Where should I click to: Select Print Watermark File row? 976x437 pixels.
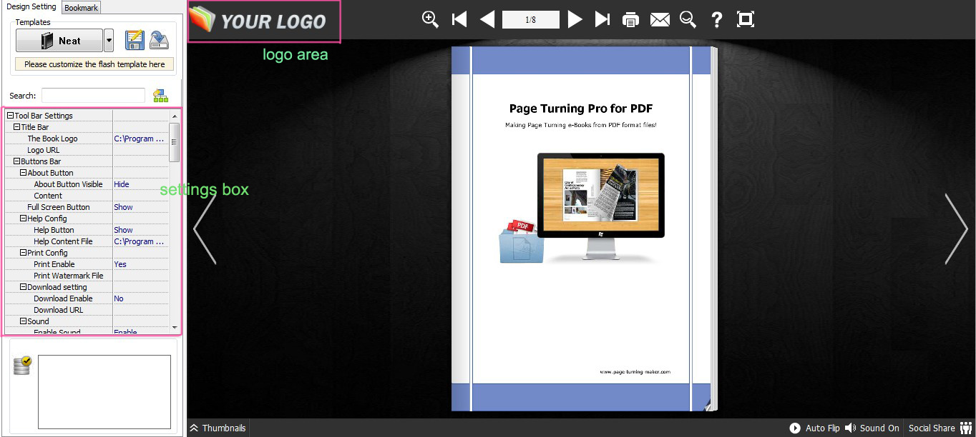(87, 276)
